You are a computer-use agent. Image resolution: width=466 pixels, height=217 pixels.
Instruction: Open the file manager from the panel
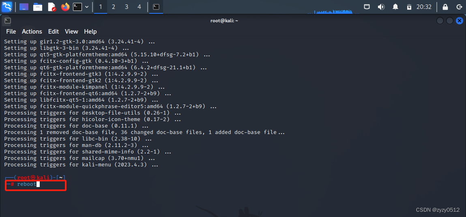tap(38, 6)
